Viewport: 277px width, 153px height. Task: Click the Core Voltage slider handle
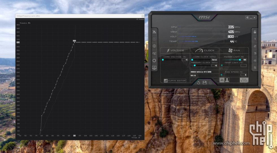pyautogui.click(x=163, y=60)
